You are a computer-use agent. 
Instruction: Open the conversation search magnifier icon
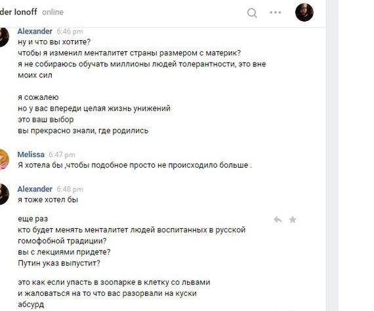click(252, 12)
